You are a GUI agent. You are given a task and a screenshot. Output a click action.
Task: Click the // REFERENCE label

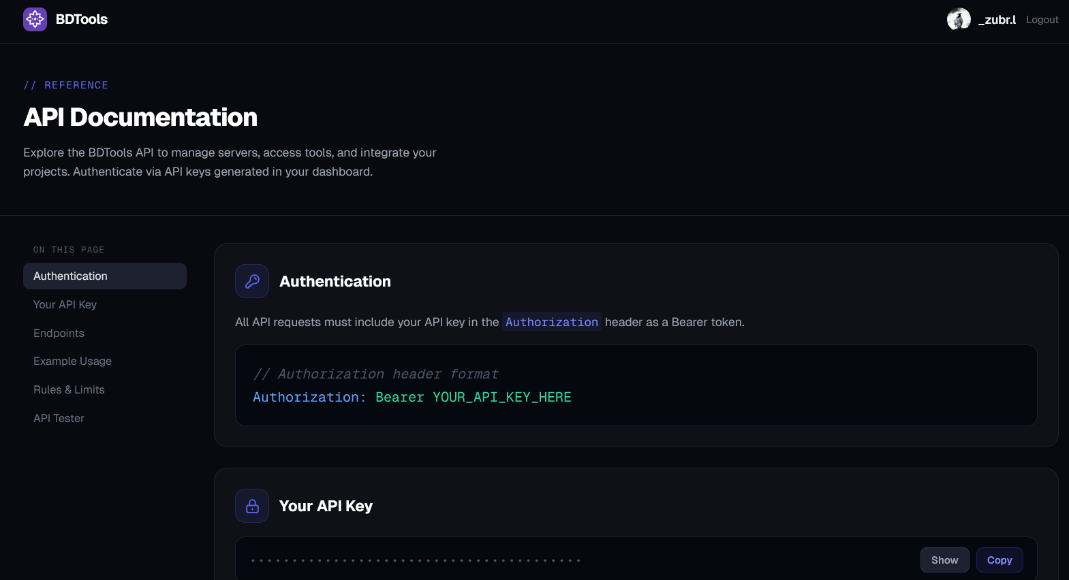coord(66,85)
